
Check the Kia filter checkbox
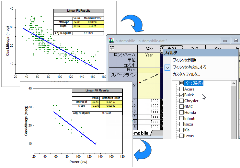coord(181,130)
